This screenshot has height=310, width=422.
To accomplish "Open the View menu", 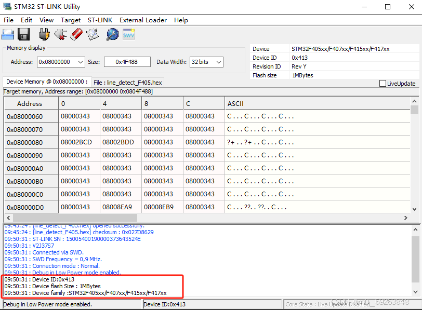I will pos(47,20).
